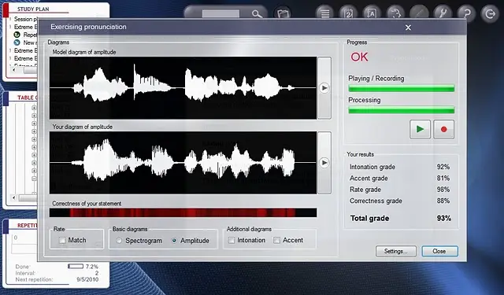
Task: Open help with the question mark icon
Action: click(466, 14)
